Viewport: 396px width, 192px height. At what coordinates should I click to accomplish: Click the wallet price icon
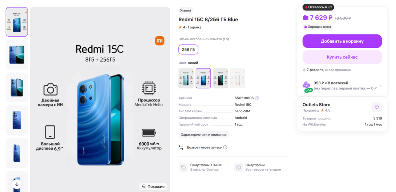click(306, 17)
